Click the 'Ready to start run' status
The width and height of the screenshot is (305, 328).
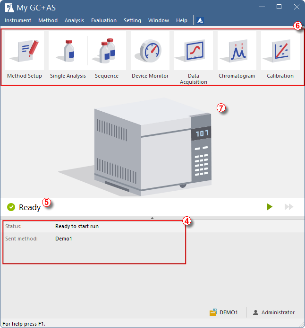click(77, 226)
